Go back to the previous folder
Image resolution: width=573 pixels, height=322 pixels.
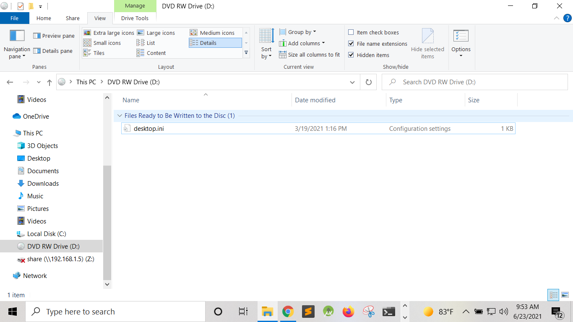pos(10,82)
